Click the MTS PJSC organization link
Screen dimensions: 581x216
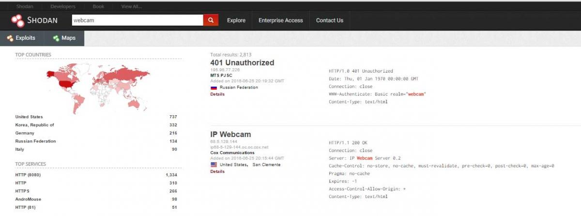221,76
